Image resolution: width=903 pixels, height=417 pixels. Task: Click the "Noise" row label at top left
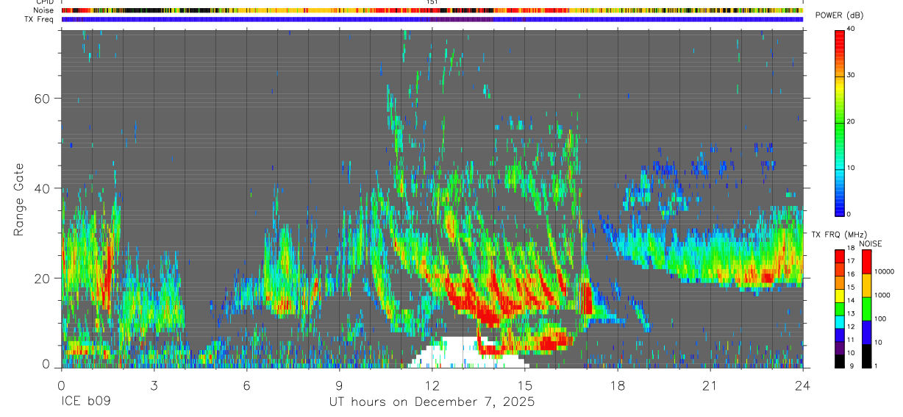pos(45,10)
